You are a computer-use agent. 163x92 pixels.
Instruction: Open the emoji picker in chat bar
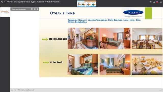[x=15, y=90]
